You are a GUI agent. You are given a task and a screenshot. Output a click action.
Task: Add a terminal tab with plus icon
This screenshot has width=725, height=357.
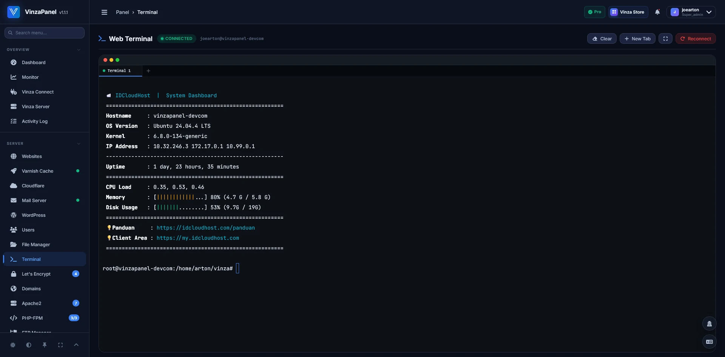pyautogui.click(x=148, y=71)
